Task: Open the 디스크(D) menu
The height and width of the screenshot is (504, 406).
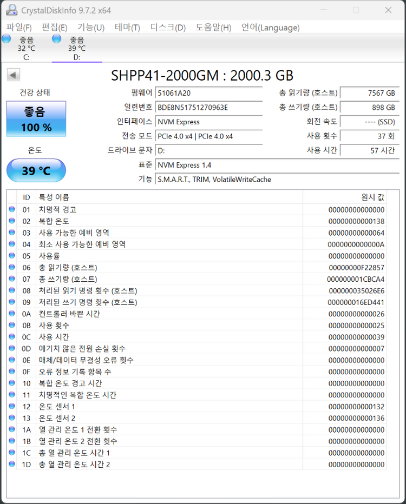Action: tap(168, 28)
